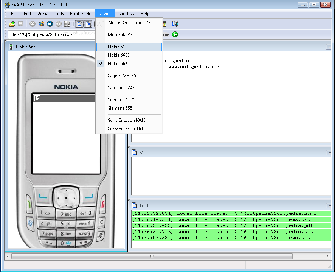Click the phone's right soft key
The height and width of the screenshot is (272, 335).
pos(89,196)
